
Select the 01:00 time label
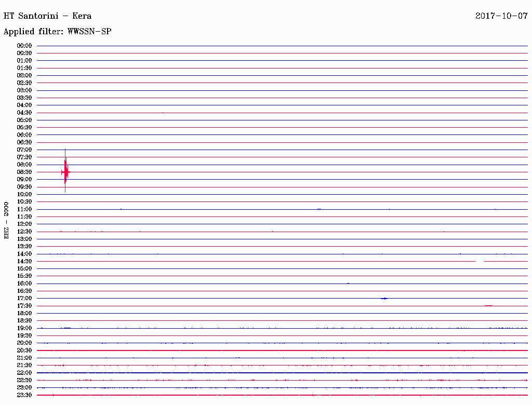[x=24, y=61]
